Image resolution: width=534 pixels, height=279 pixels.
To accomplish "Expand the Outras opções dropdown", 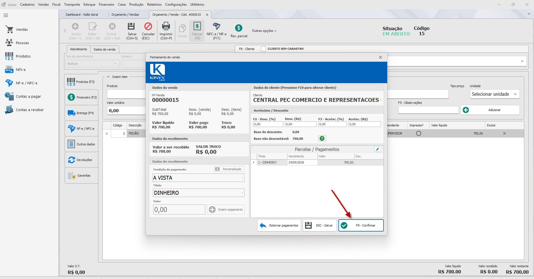I will click(x=264, y=31).
